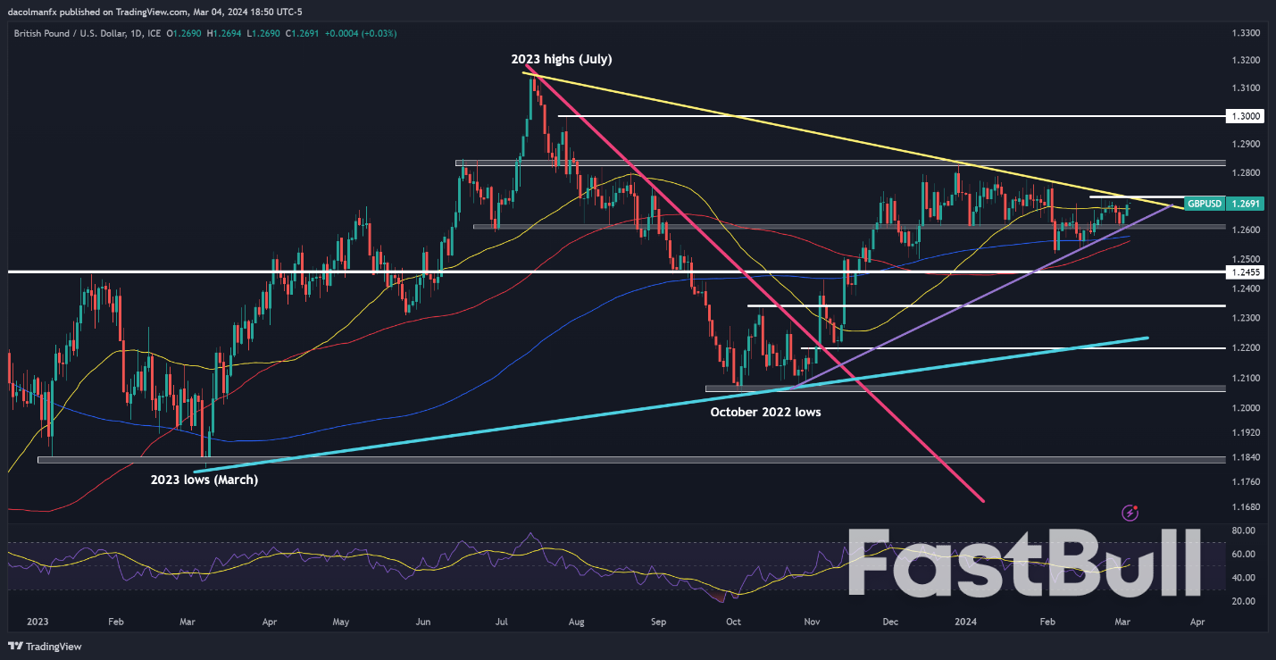Click the 1.2455 price label on the axis
The width and height of the screenshot is (1276, 660).
click(x=1245, y=272)
